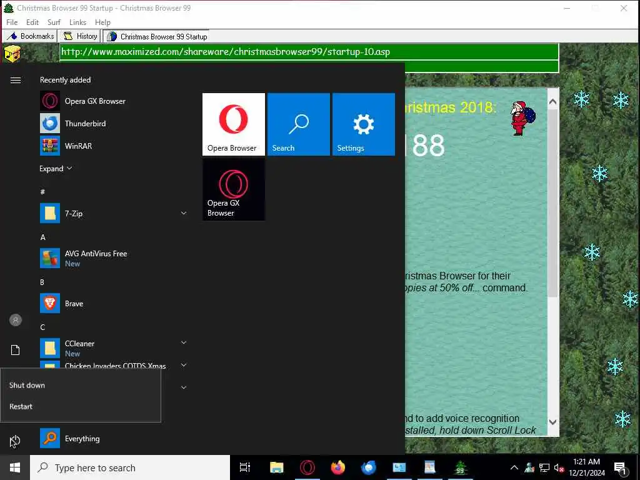The width and height of the screenshot is (640, 480).
Task: Open Task View from the taskbar
Action: tap(245, 467)
